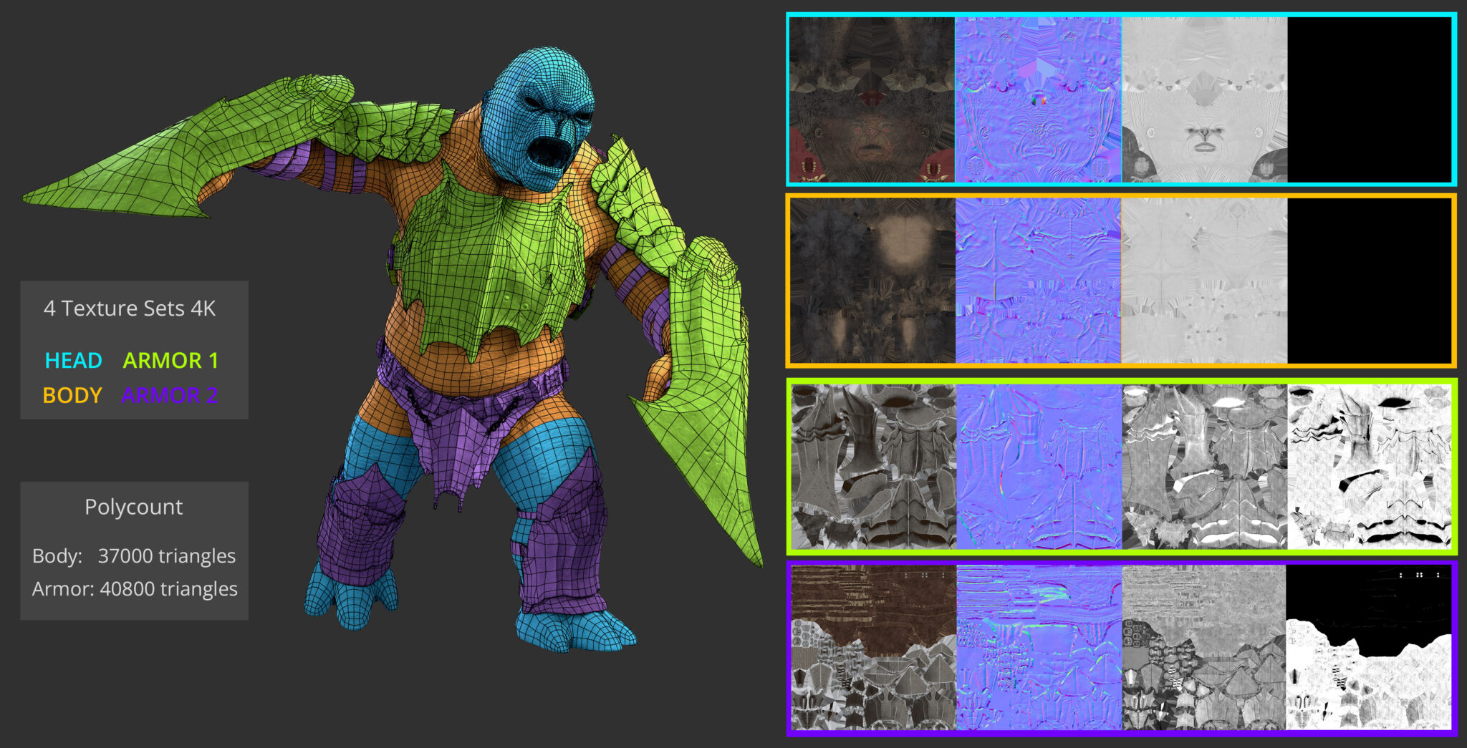
Task: Open the body base color texture thumbnail
Action: [x=872, y=281]
